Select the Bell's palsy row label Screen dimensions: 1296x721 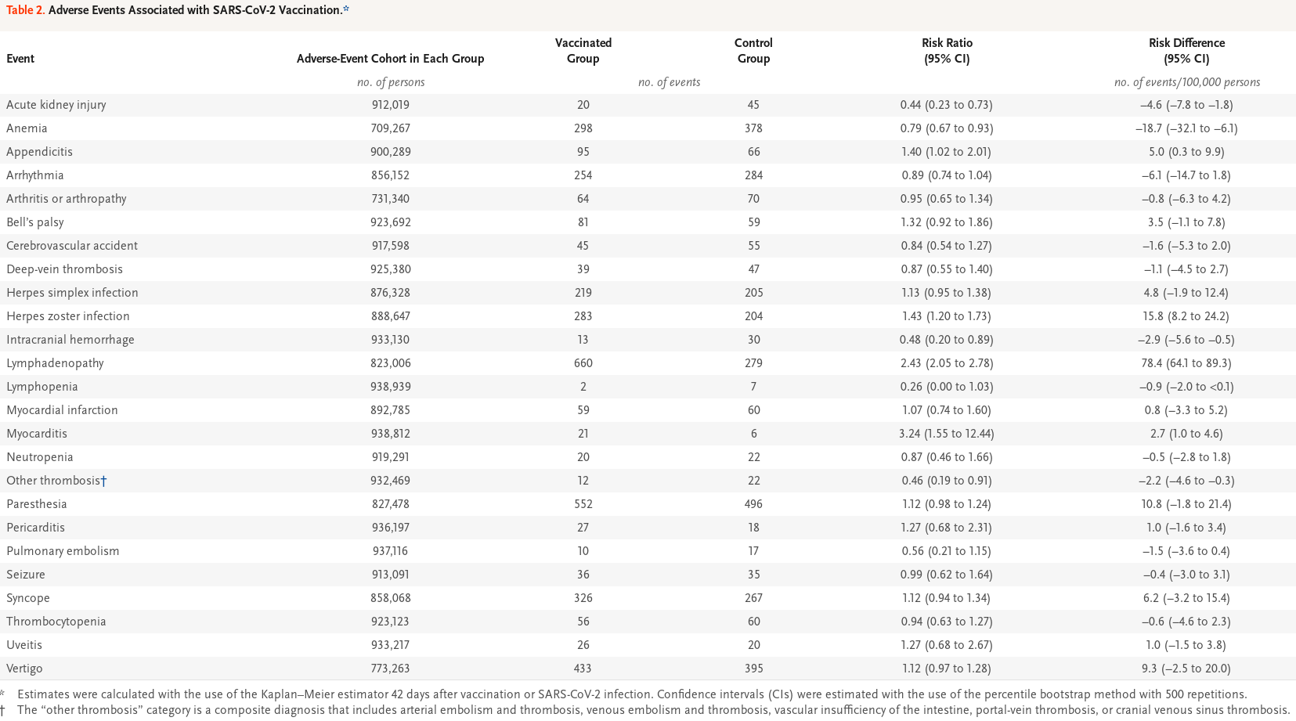pos(35,222)
